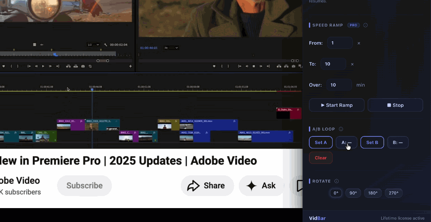Click Source monitor Mark Out bracket
The height and width of the screenshot is (222, 431).
(18, 66)
